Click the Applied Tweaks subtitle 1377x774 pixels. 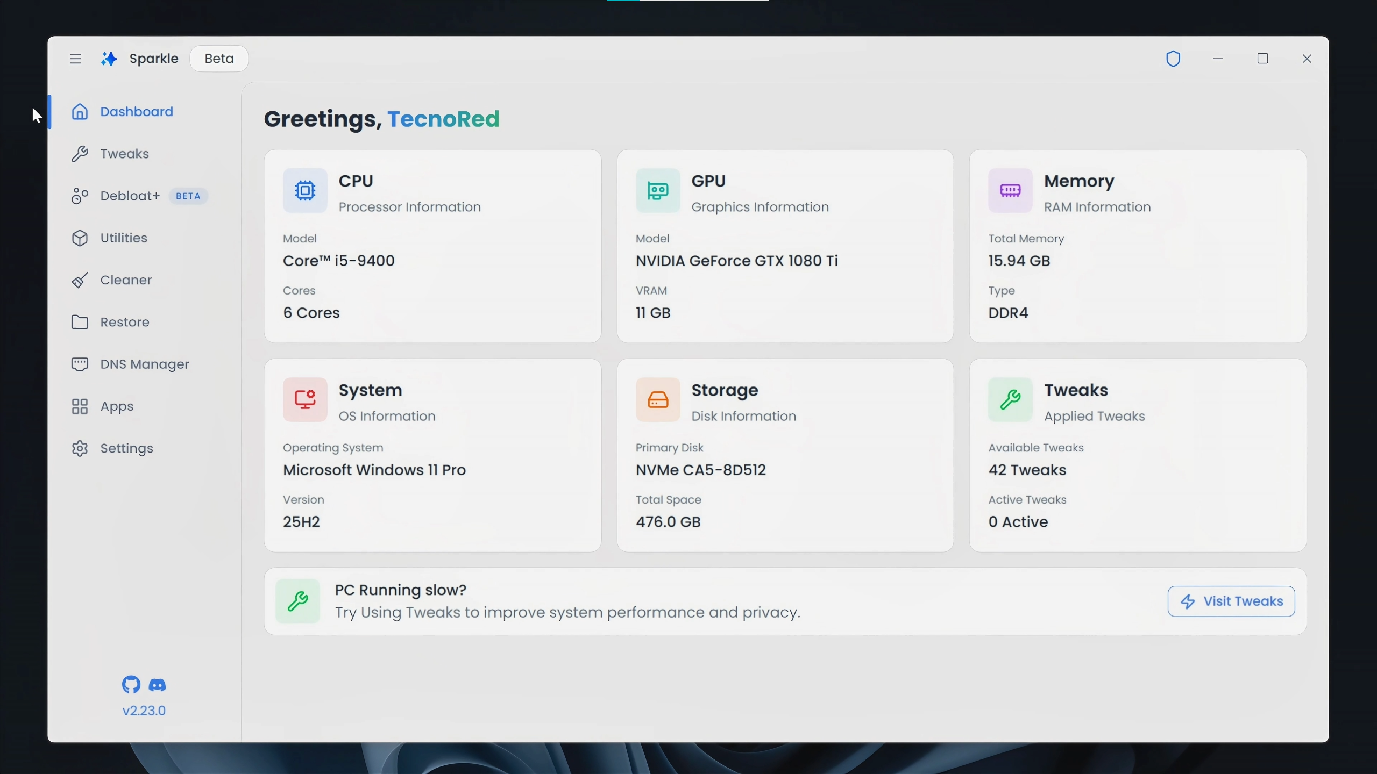click(x=1095, y=416)
